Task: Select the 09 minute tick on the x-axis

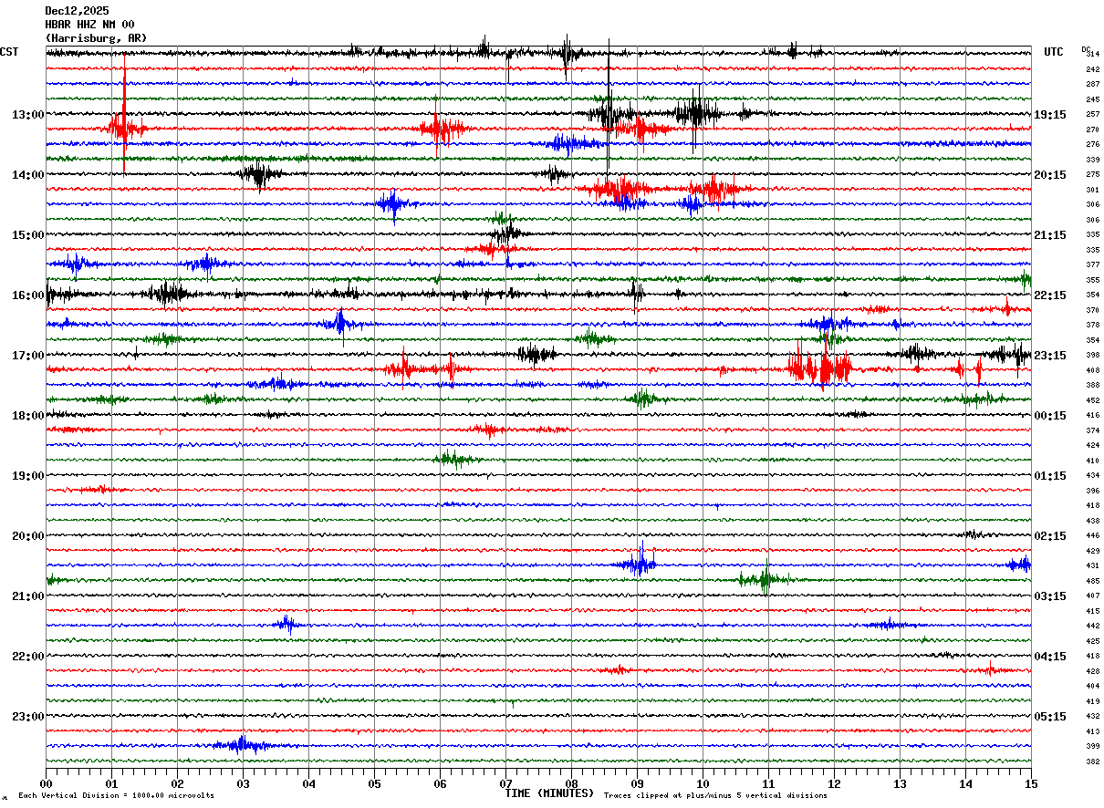Action: coord(637,783)
